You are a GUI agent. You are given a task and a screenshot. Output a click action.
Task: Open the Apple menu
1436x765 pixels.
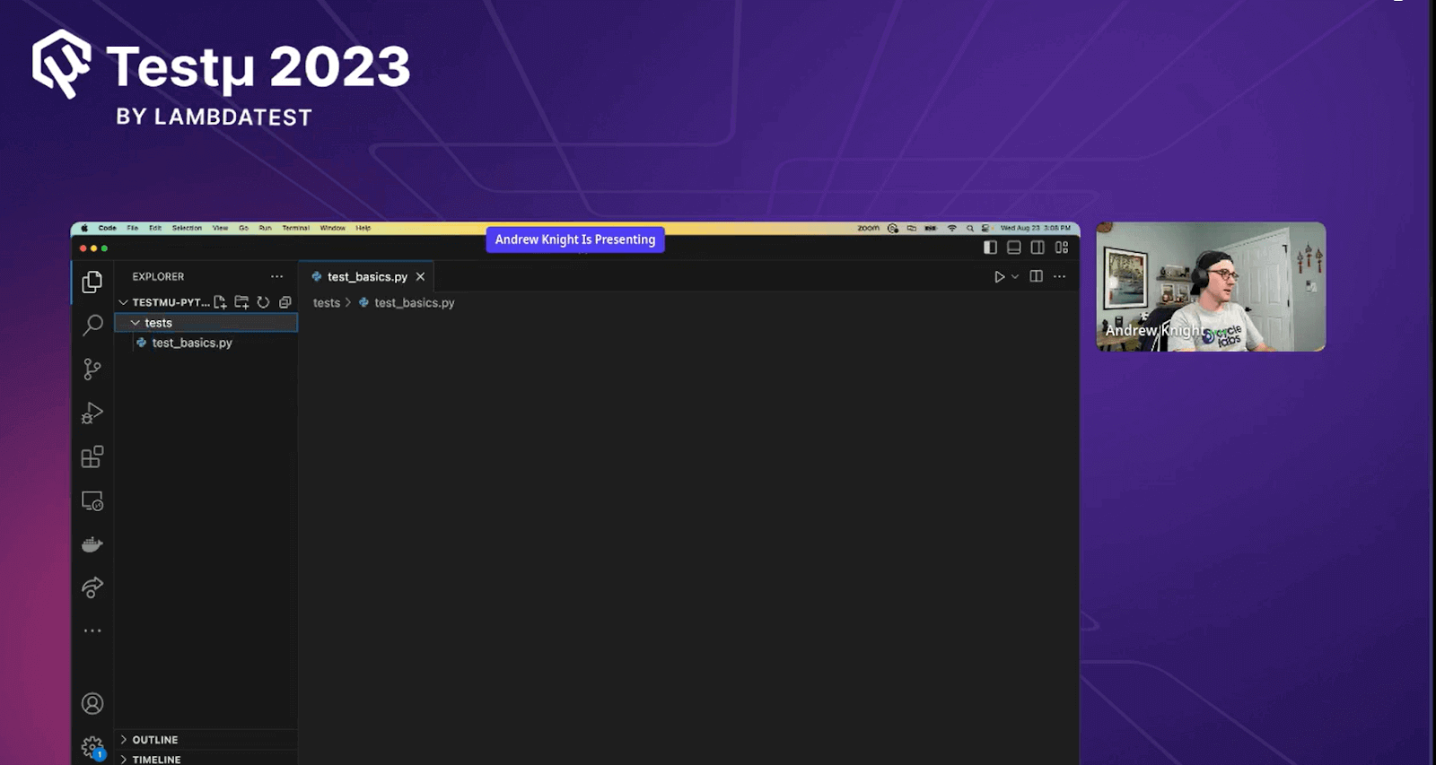pos(84,228)
